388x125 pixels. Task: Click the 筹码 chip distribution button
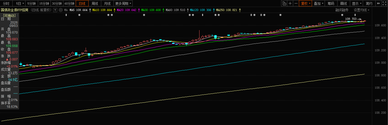(331, 3)
